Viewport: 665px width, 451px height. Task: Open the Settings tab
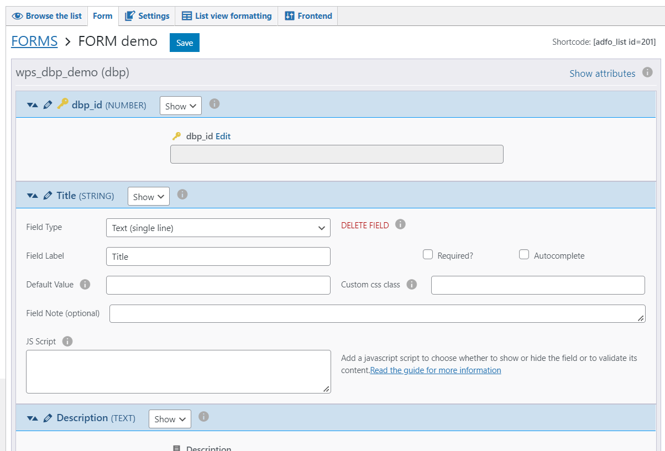pos(146,16)
